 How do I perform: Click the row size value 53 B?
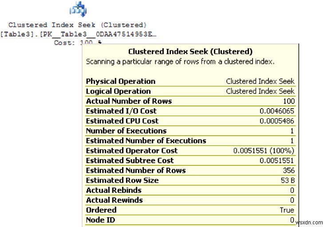[288, 180]
